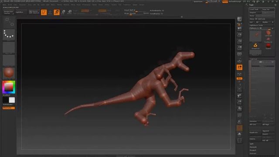The width and height of the screenshot is (279, 157).
Task: Select the Scale mode icon in top shelf
Action: pos(63,12)
